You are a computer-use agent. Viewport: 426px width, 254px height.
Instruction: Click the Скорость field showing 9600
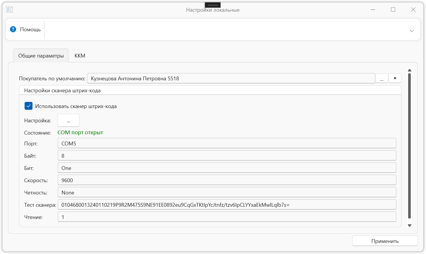[227, 180]
